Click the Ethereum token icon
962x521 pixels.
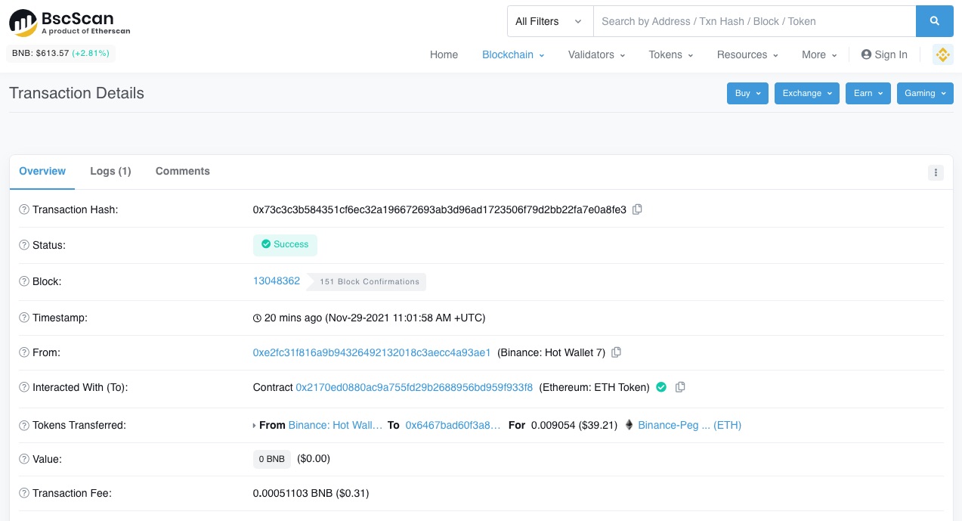tap(629, 425)
